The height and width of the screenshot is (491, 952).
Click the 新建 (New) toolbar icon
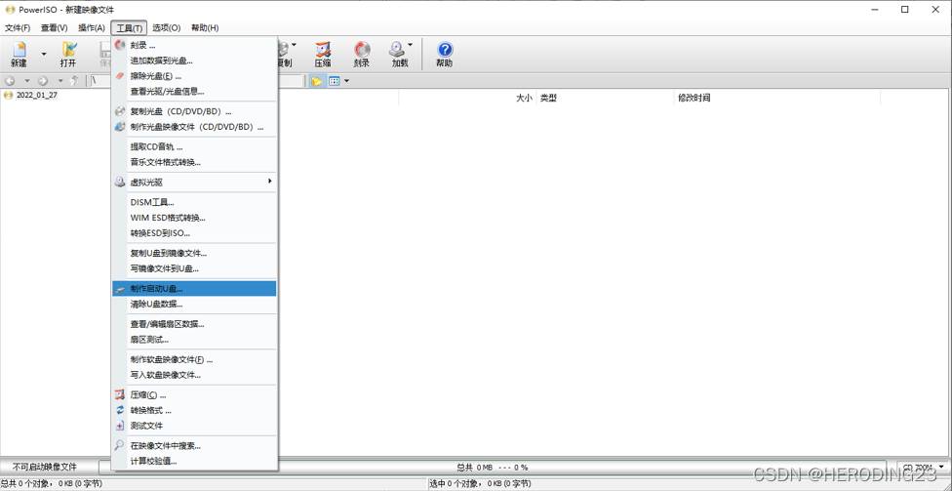coord(19,55)
